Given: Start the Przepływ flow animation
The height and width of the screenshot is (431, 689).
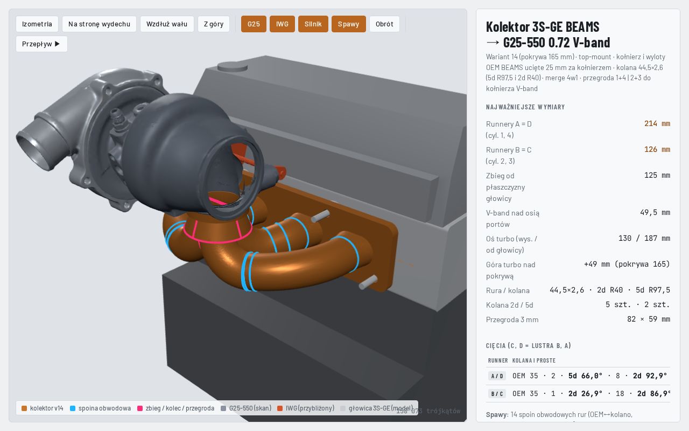Looking at the screenshot, I should point(41,44).
